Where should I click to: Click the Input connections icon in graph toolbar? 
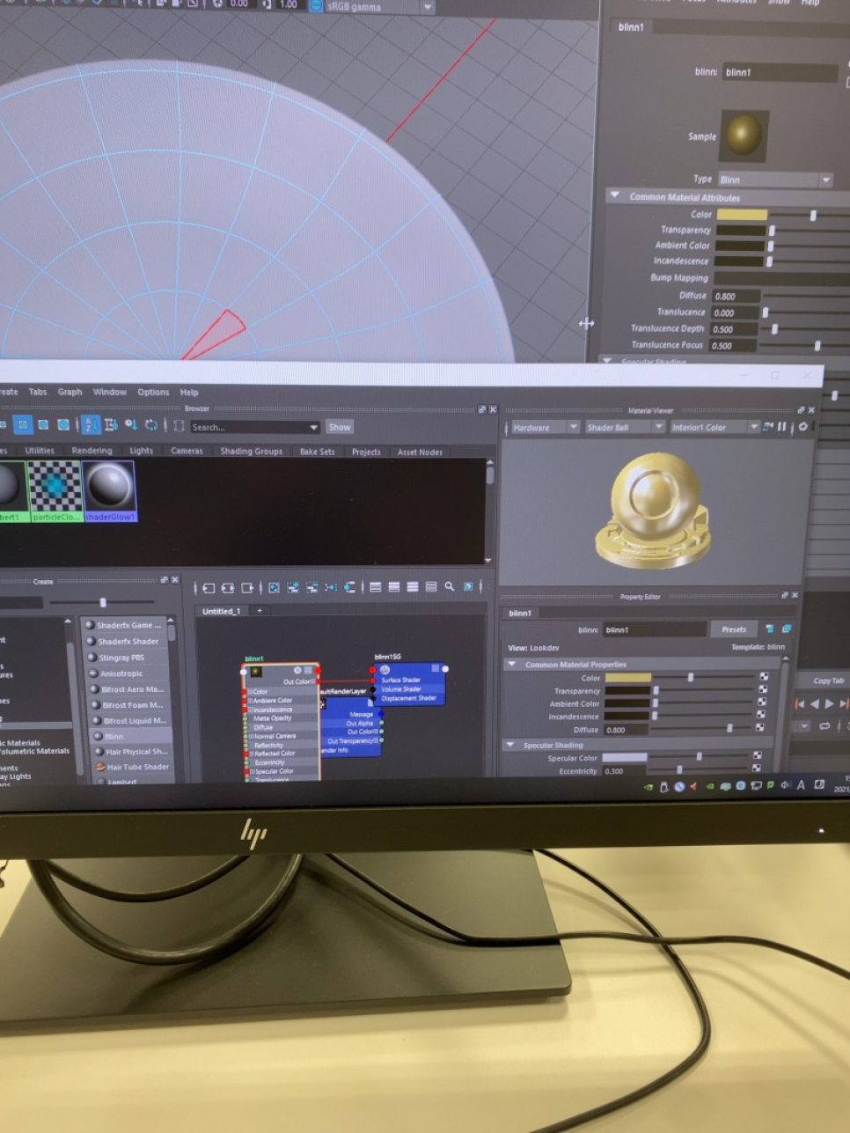(209, 587)
